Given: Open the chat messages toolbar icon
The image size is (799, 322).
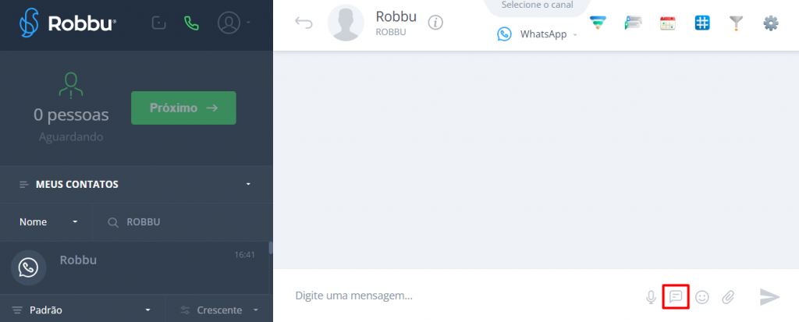Looking at the screenshot, I should tap(633, 23).
